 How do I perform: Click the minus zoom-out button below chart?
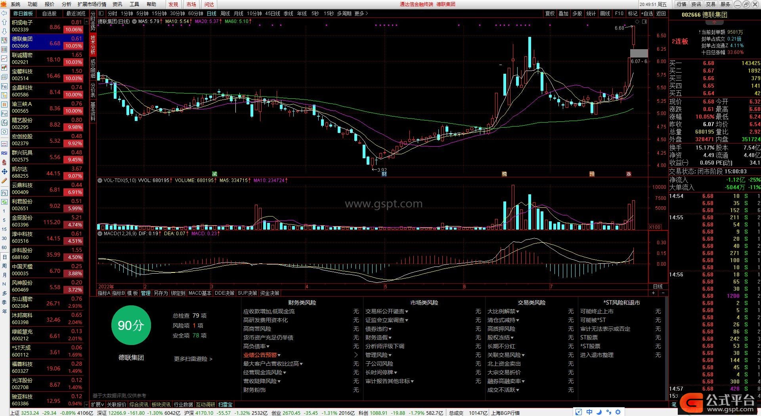click(x=663, y=293)
